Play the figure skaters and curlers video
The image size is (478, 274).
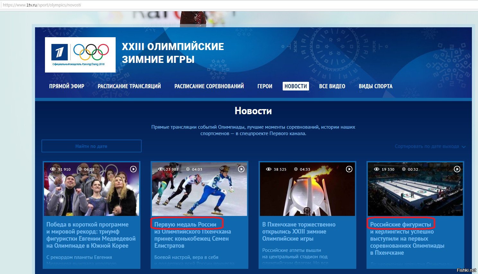click(457, 169)
